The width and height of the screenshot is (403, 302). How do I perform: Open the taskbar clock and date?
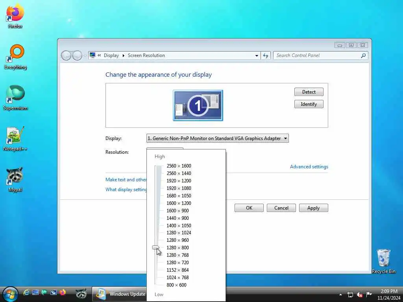389,295
